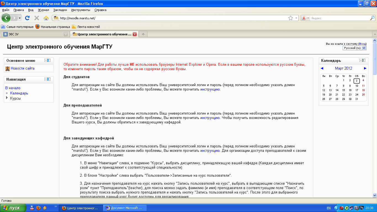Bookmark this page with the star icon
Screen dimensions: 377x212
(290, 18)
